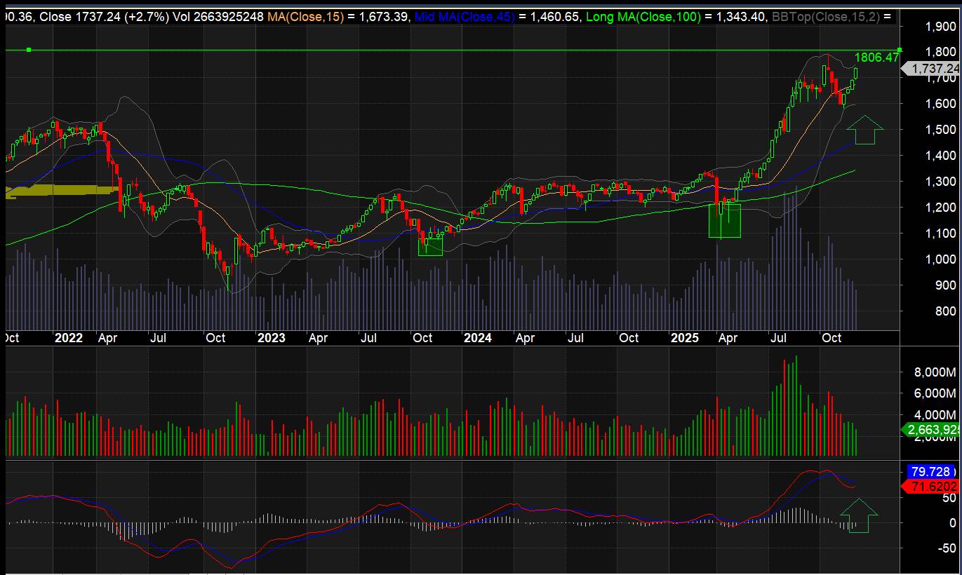This screenshot has height=575, width=962.
Task: Grab the right handle of resistance line
Action: [900, 50]
